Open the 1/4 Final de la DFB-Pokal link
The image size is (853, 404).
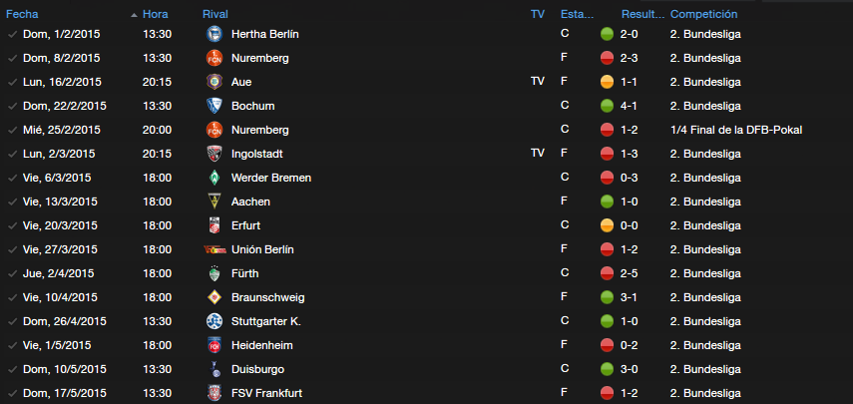pos(736,130)
